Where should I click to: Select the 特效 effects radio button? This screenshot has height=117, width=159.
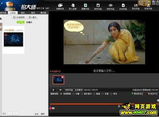click(111, 94)
